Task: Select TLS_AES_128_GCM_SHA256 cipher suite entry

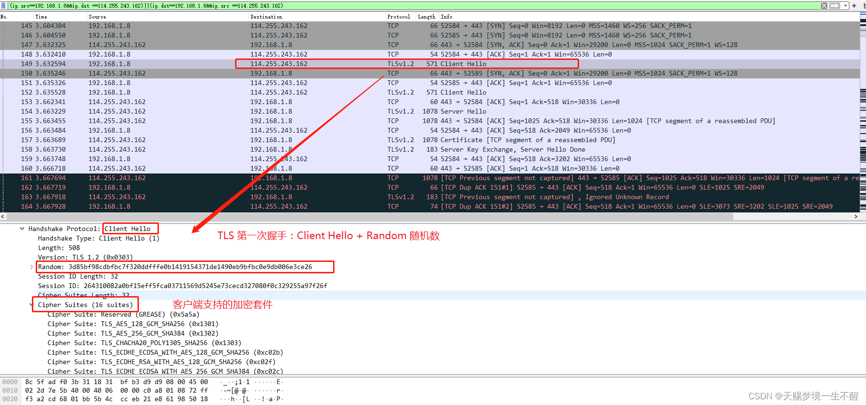Action: (133, 324)
